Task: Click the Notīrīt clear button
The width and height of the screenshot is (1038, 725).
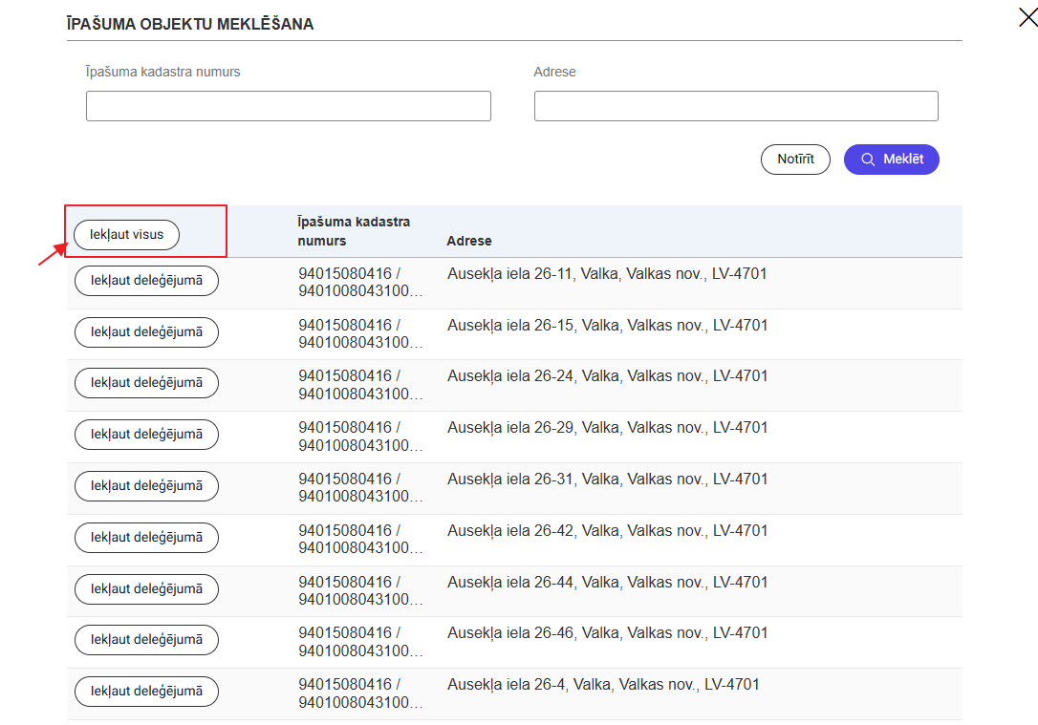Action: tap(795, 160)
